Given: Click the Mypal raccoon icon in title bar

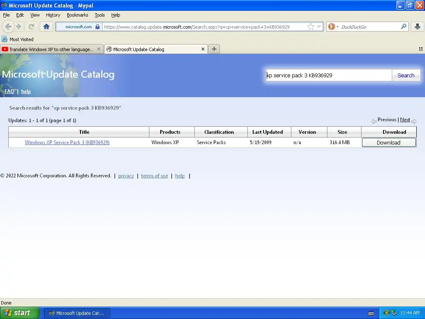Looking at the screenshot, I should 4,5.
